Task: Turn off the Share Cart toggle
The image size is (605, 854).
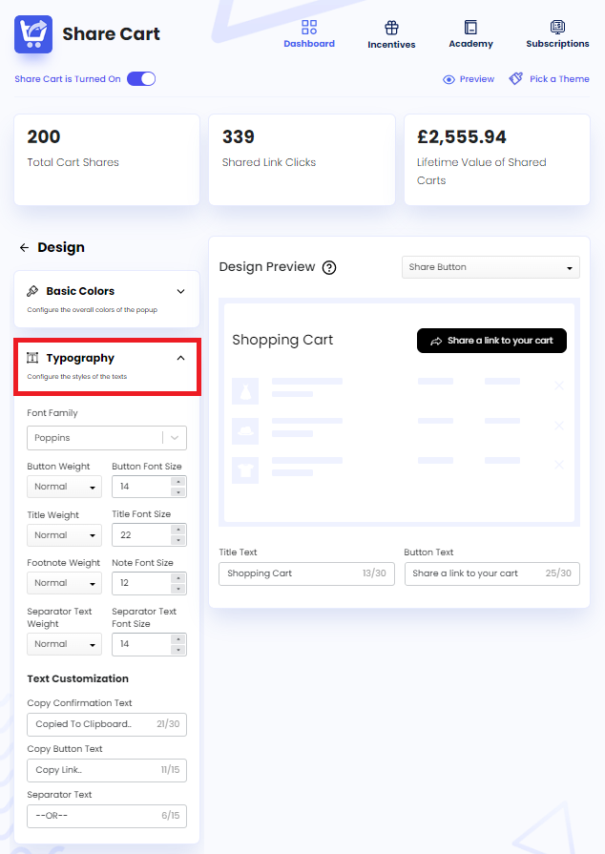Action: point(140,80)
